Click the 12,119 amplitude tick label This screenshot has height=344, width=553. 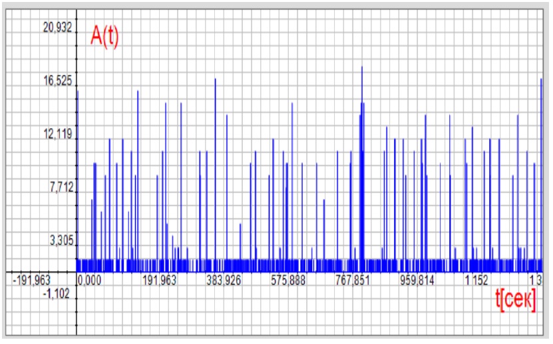[x=57, y=134]
